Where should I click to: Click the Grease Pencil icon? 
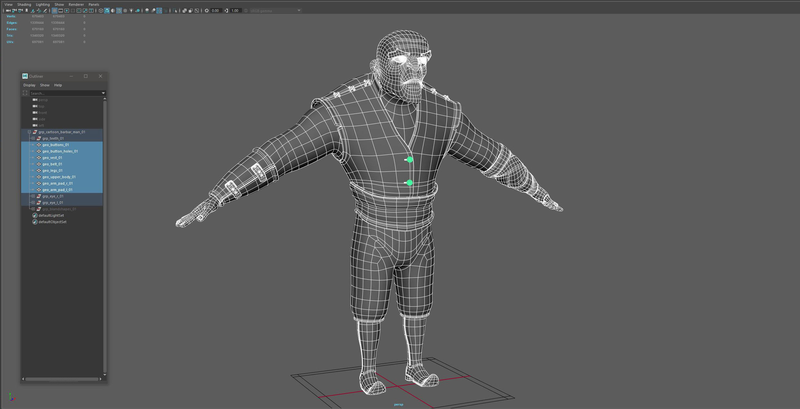[45, 11]
